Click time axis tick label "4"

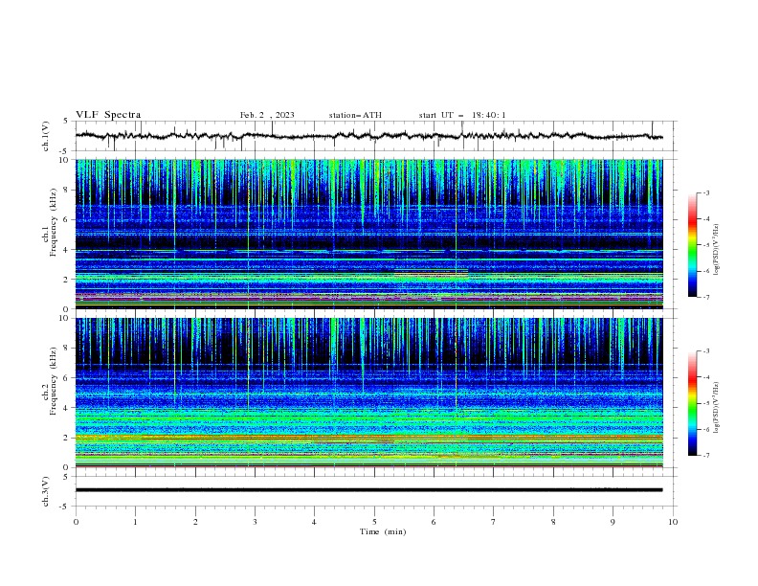click(314, 522)
